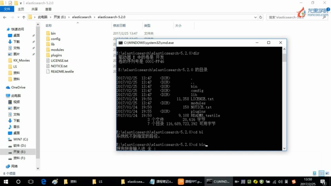Click the volume speaker tray icon
Viewport: 331px width, 186px height.
280,182
